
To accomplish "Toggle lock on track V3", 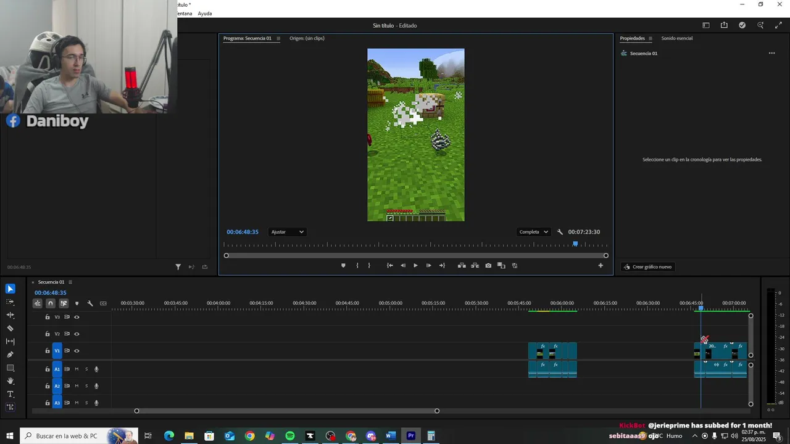I will pyautogui.click(x=48, y=317).
